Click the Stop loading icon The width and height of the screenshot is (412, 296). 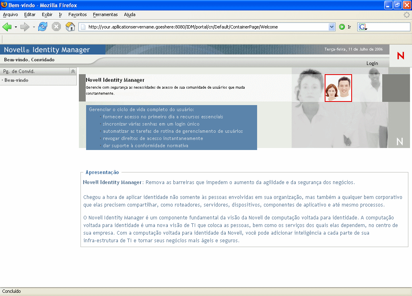tap(56, 27)
